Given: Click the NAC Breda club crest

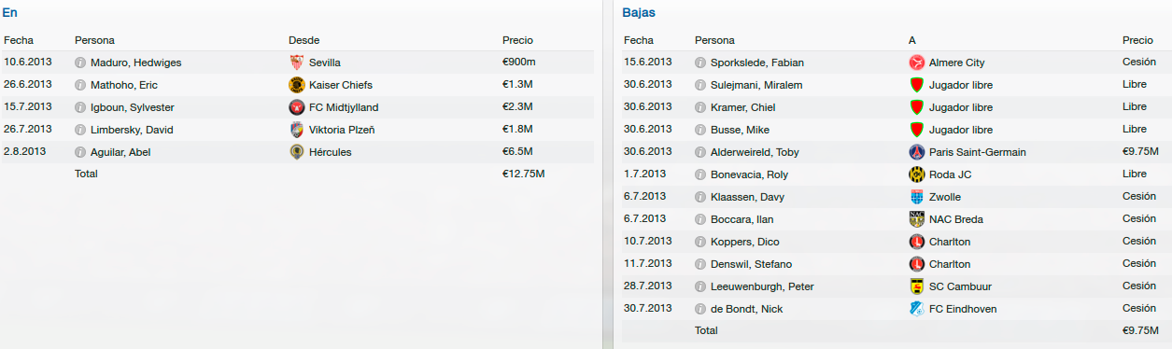Looking at the screenshot, I should coord(916,219).
